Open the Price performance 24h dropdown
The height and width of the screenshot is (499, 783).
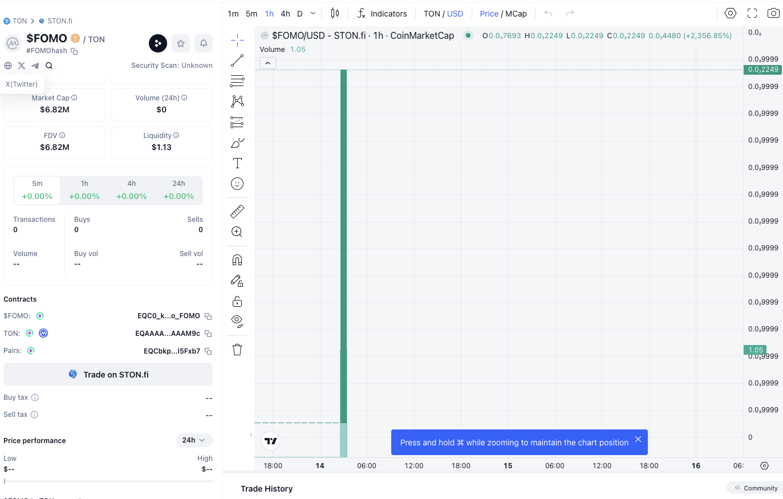pyautogui.click(x=194, y=440)
